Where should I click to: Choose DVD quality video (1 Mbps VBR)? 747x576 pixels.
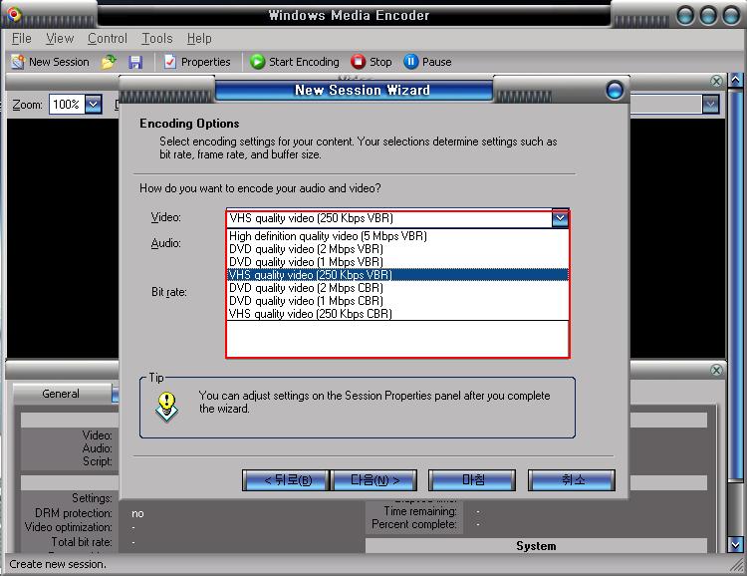(x=397, y=262)
